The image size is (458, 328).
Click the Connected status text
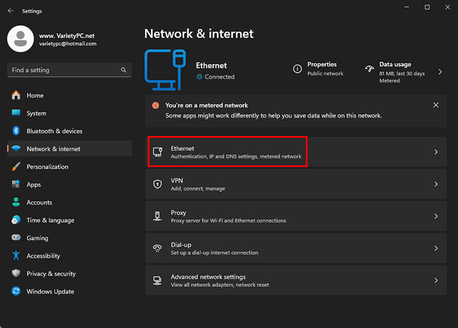220,77
